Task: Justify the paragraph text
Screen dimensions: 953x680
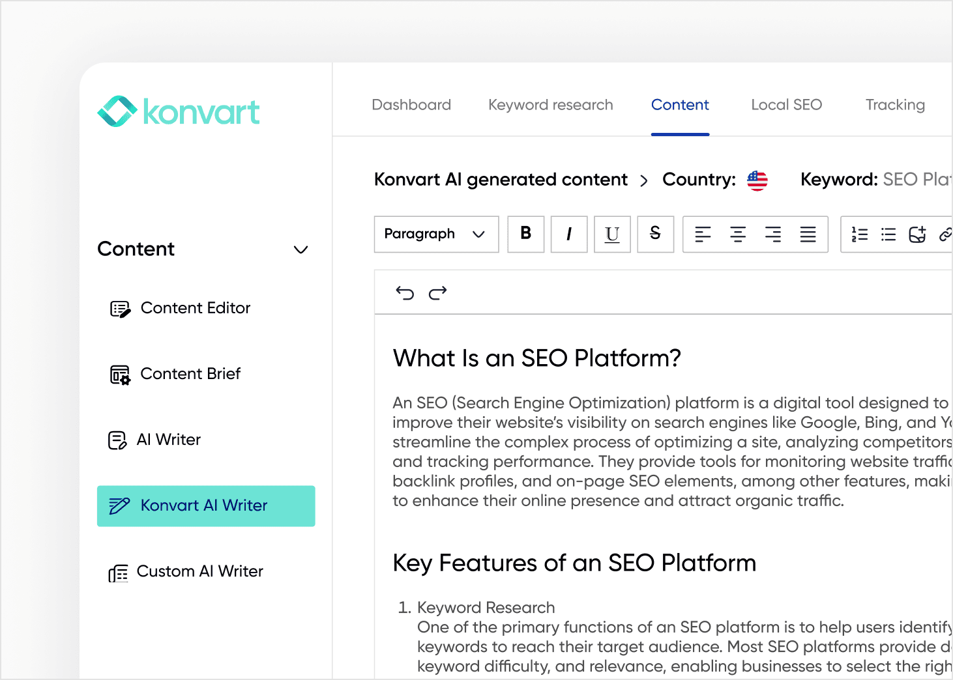Action: (808, 234)
